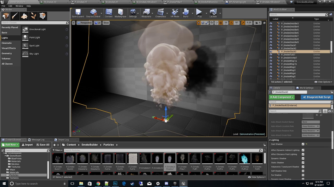Select Landscape mode icon
Viewport: 334px width, 187px height.
pyautogui.click(x=24, y=16)
